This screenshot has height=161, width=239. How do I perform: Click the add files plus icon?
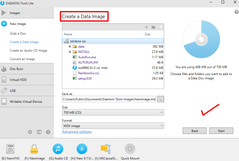[146, 27]
